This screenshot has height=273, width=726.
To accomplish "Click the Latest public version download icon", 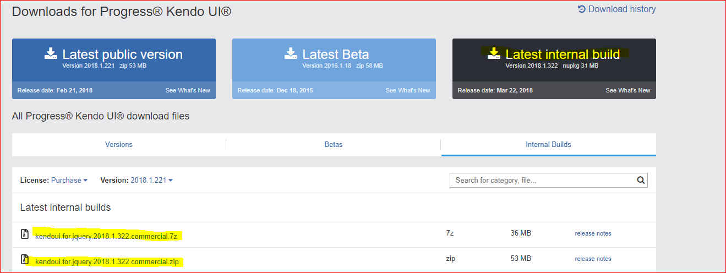I will pos(51,53).
